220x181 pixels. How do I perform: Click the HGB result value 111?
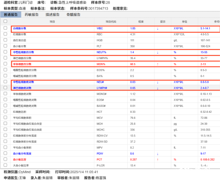point(132,40)
